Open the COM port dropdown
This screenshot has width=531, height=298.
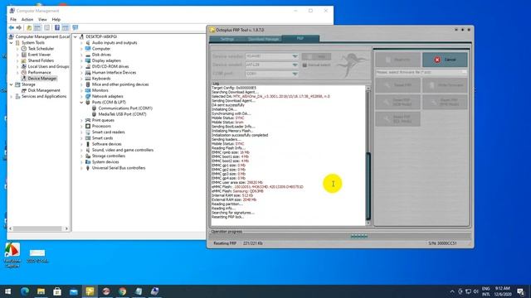coord(295,74)
